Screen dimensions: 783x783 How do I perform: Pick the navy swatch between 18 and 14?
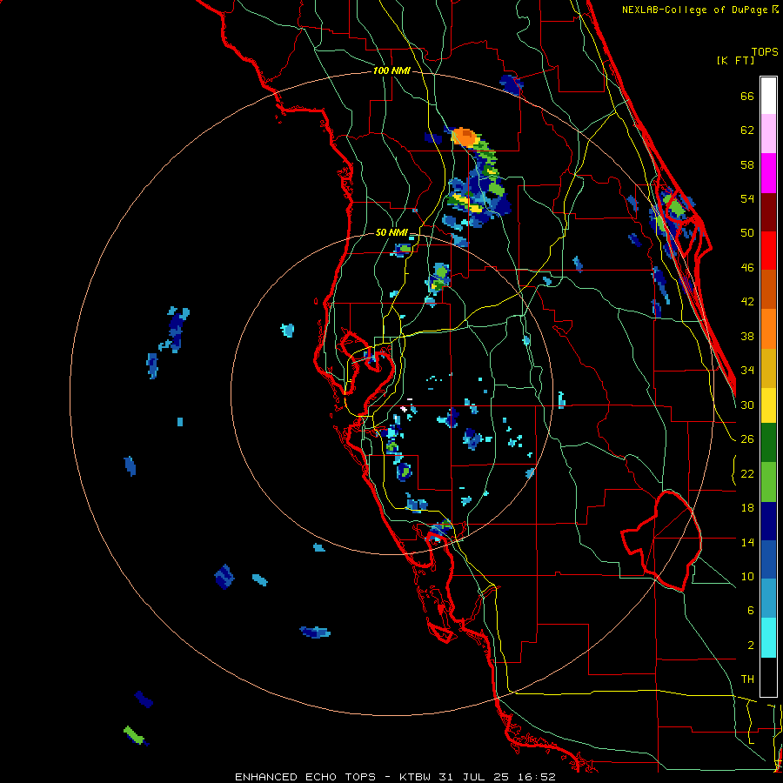768,521
